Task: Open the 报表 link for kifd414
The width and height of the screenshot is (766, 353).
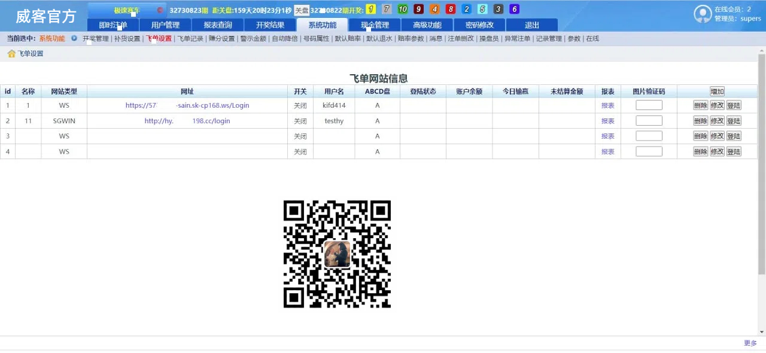Action: (x=608, y=105)
